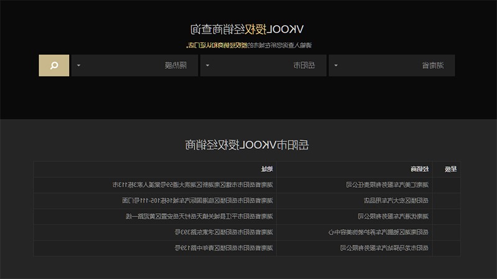Image resolution: width=497 pixels, height=279 pixels.
Task: Select dealer 岳阳市龙马驿站汽车服务有限公司
Action: pyautogui.click(x=384, y=248)
